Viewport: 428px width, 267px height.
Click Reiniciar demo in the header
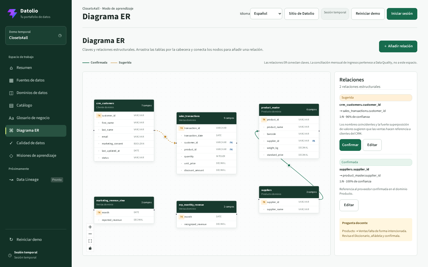point(368,14)
